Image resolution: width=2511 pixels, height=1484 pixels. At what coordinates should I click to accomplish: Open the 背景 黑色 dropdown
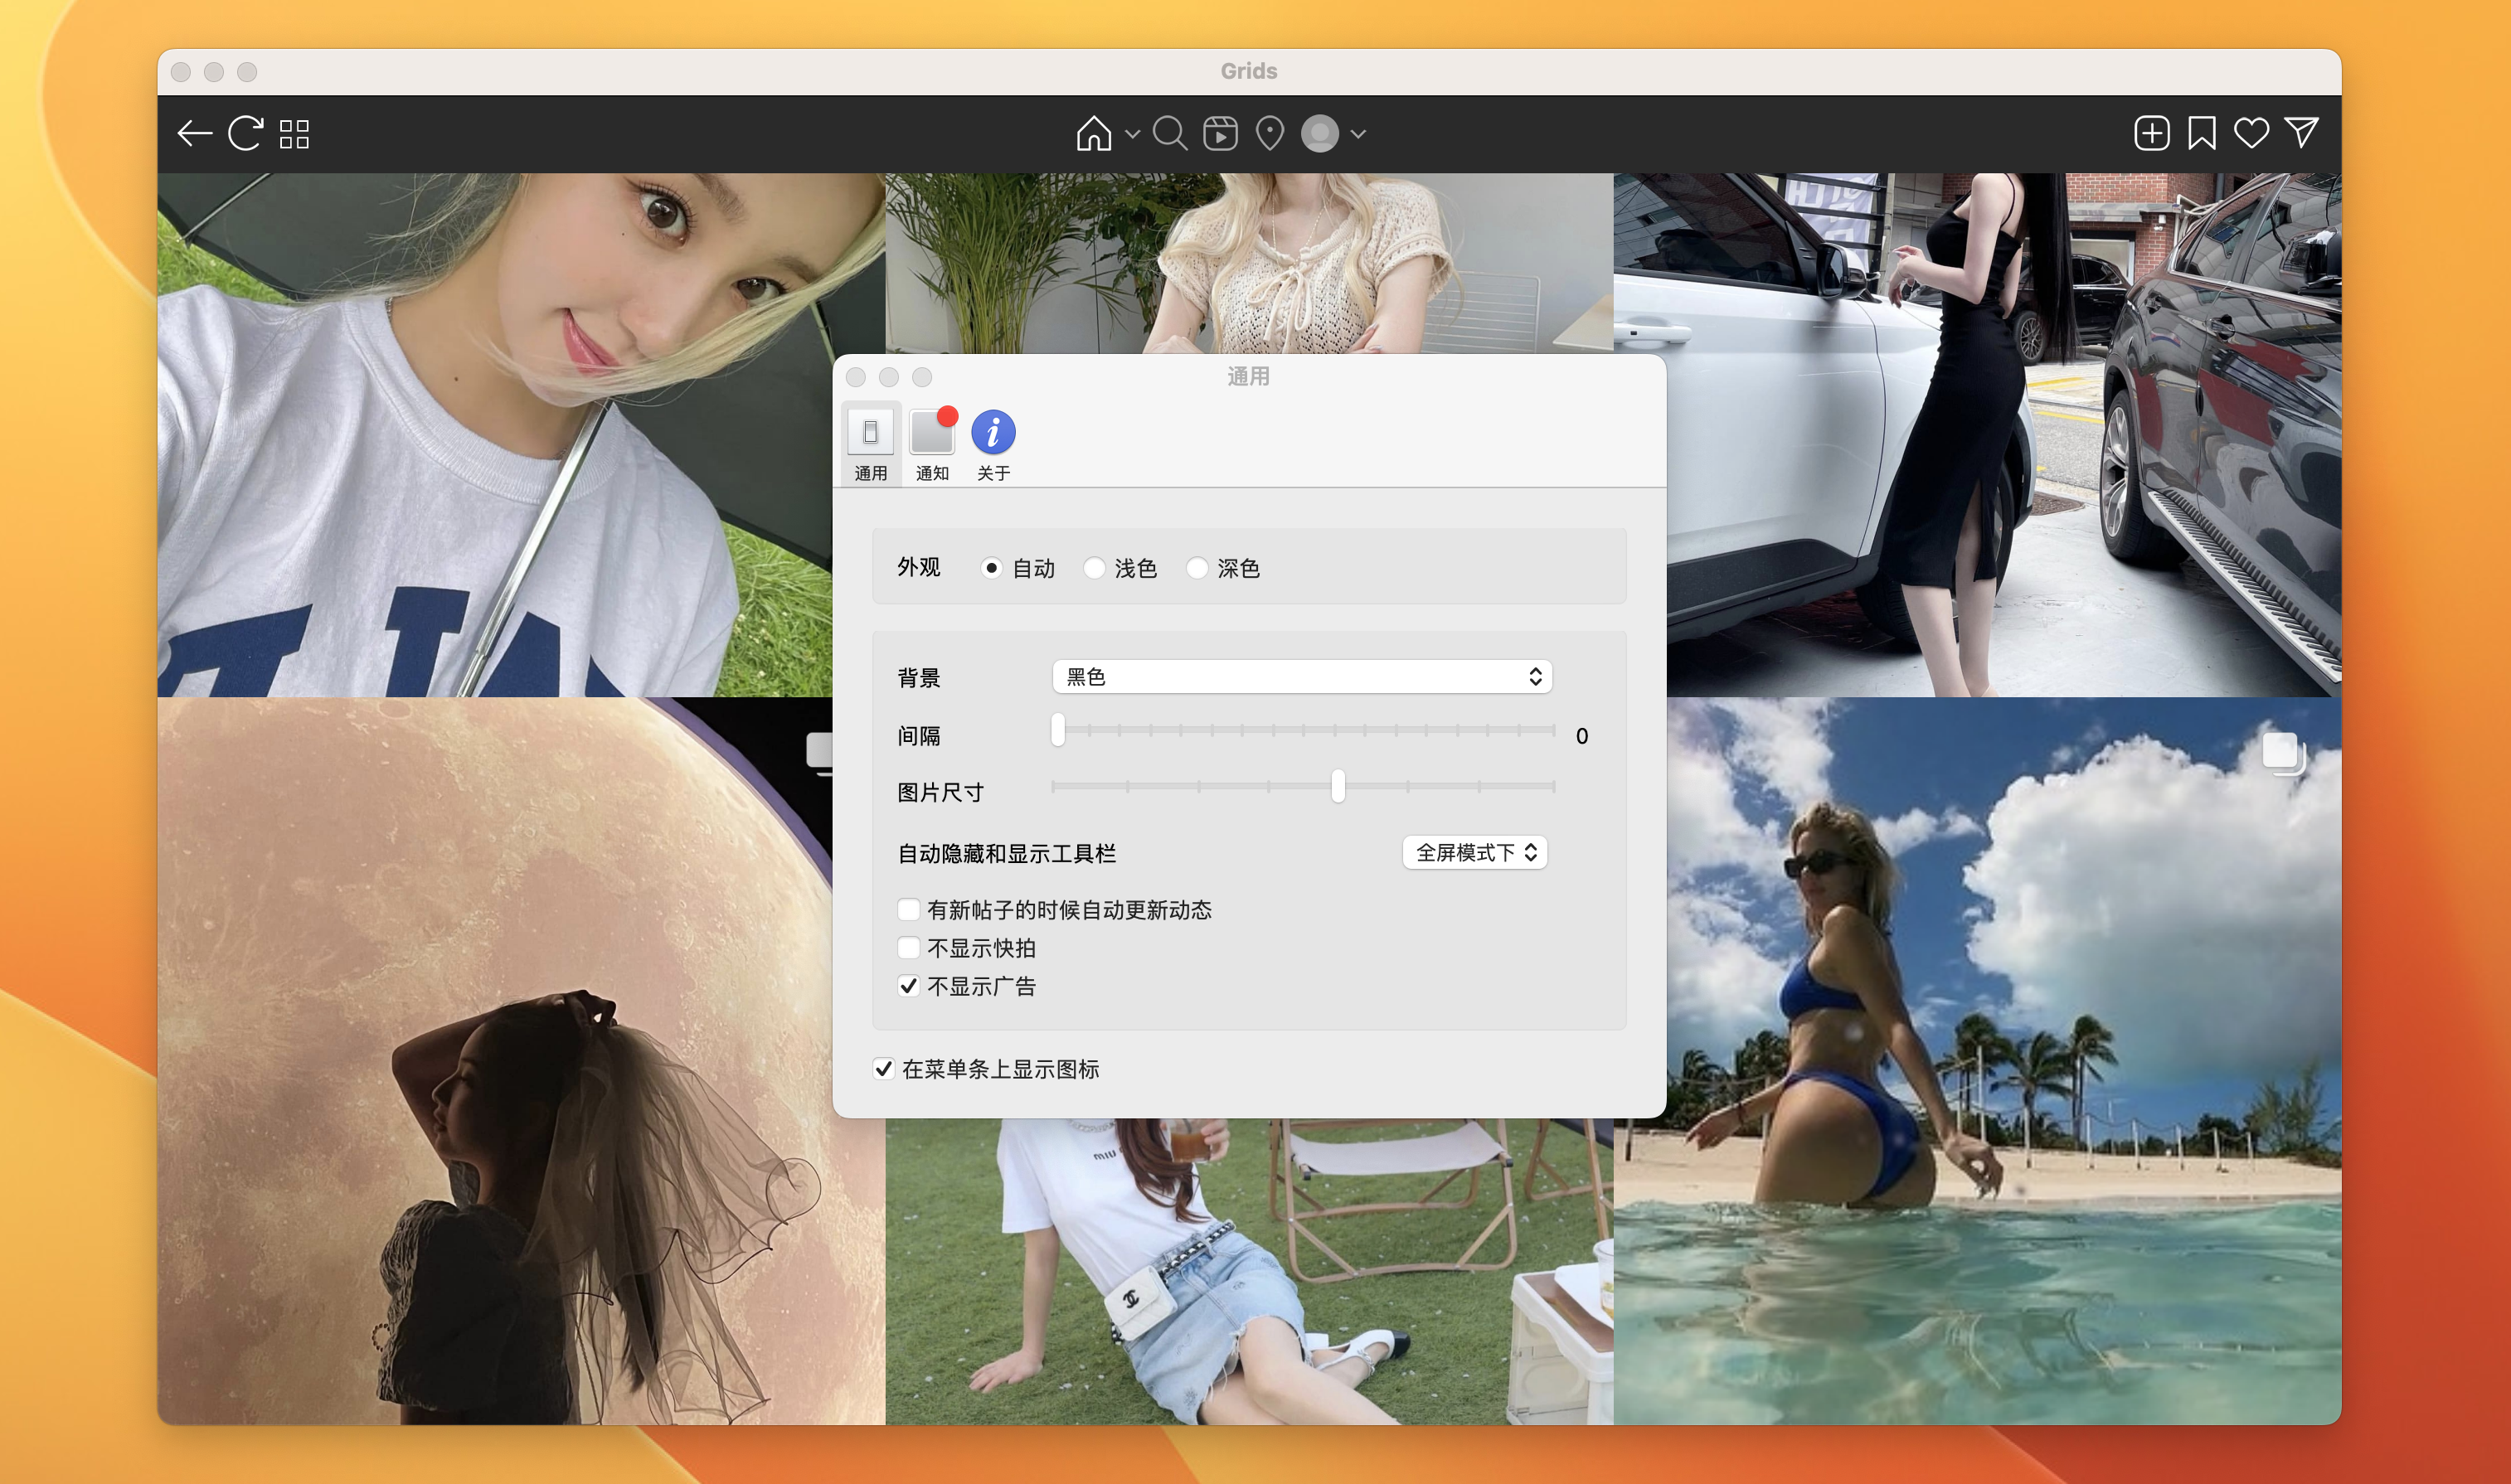coord(1301,677)
